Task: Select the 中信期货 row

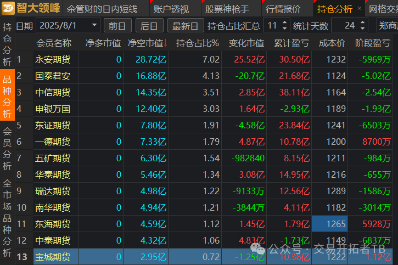Action: (x=204, y=92)
